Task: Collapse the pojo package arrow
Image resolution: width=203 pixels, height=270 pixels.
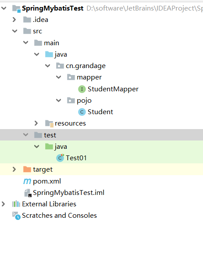Action: point(58,100)
